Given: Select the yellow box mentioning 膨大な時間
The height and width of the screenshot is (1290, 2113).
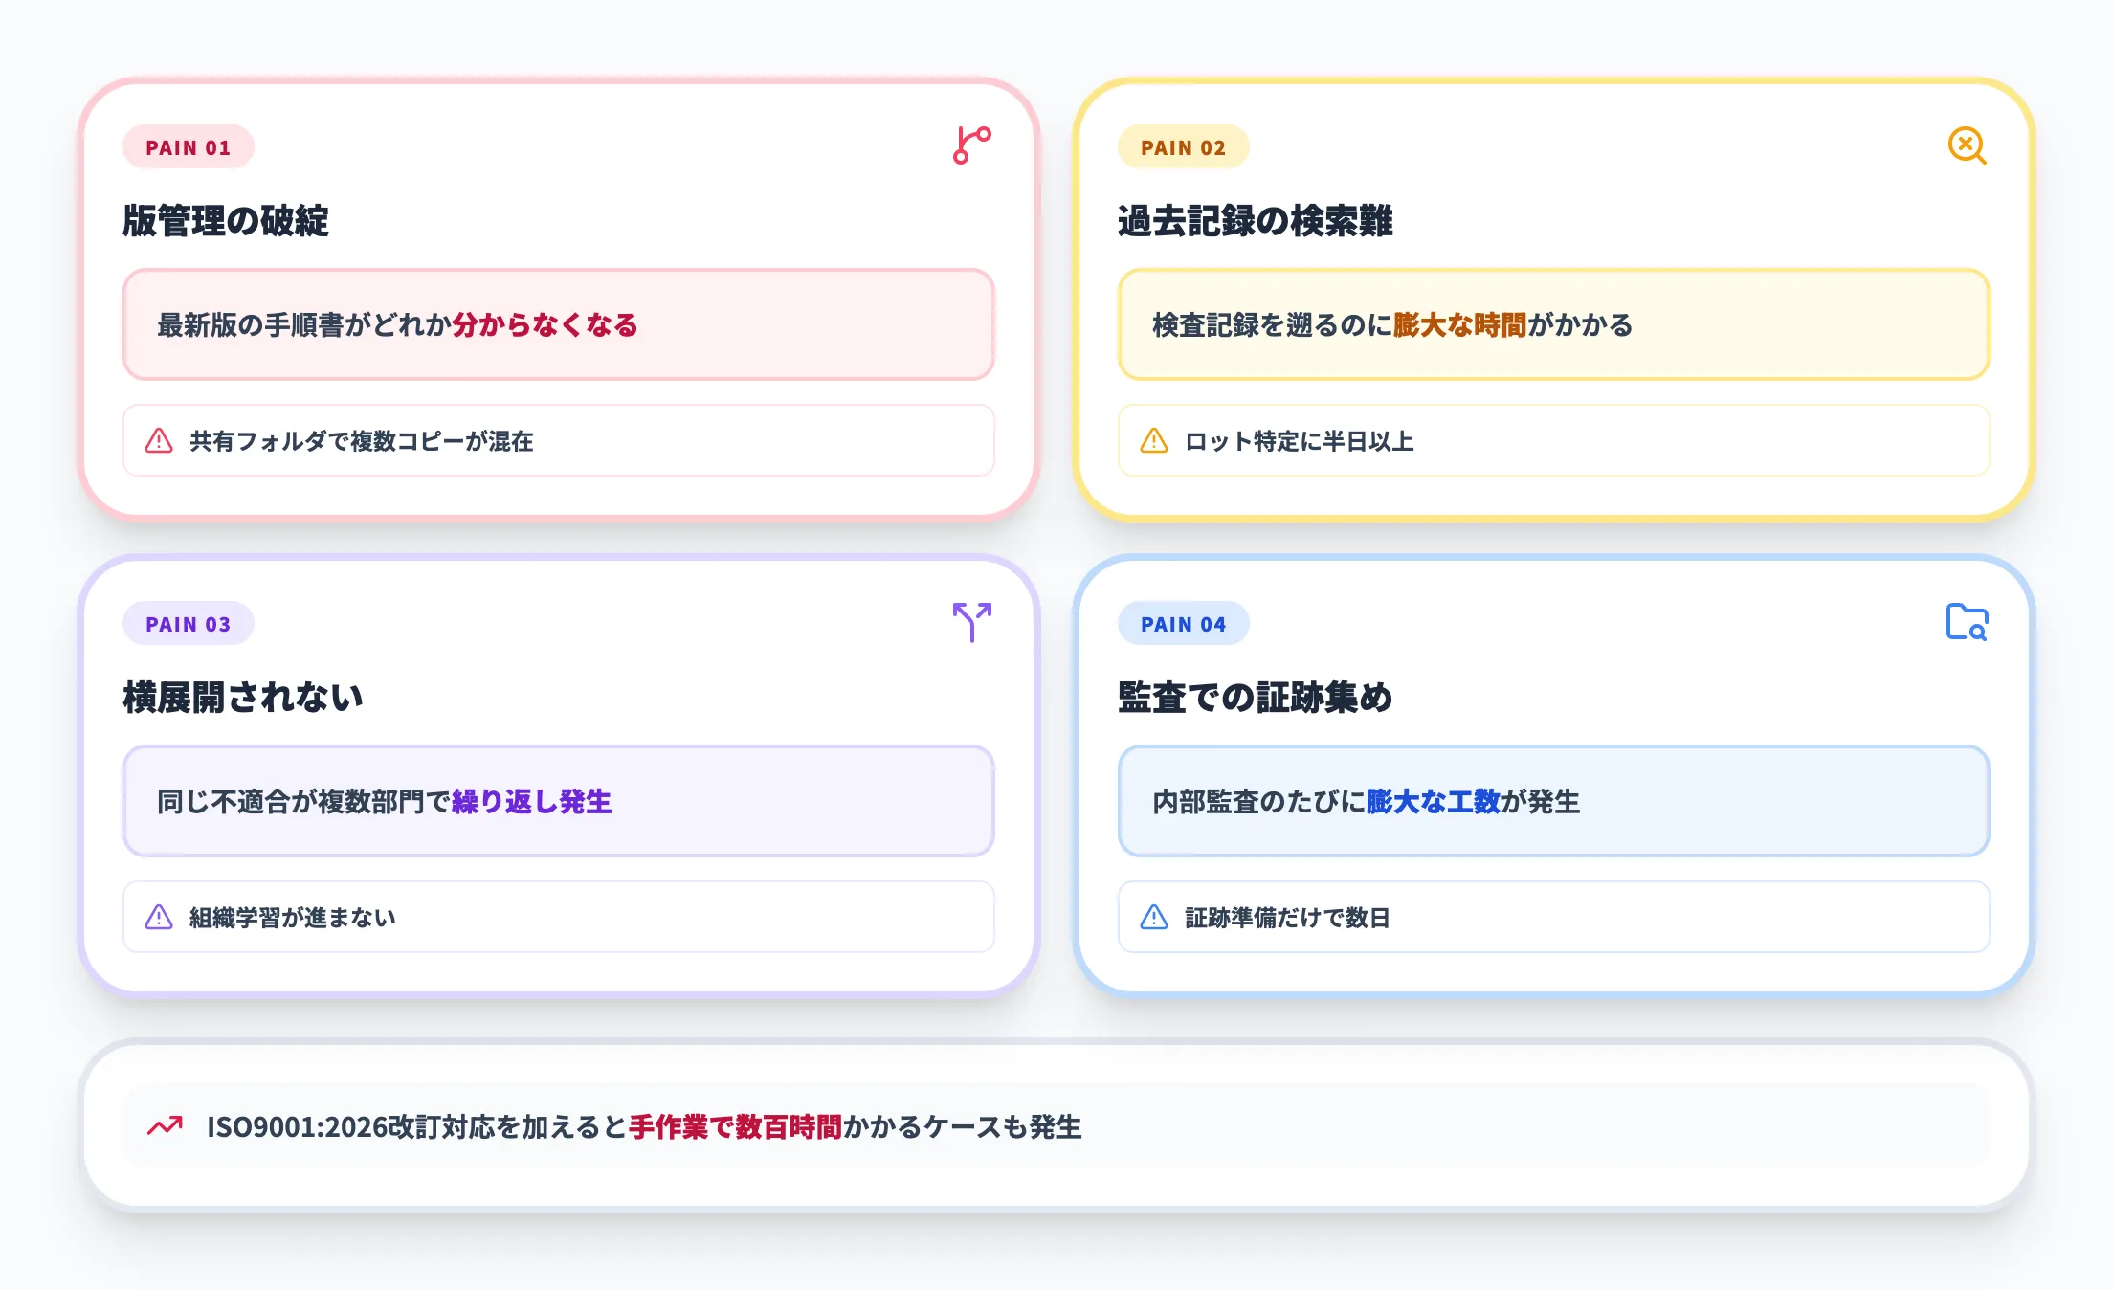Looking at the screenshot, I should pyautogui.click(x=1554, y=325).
